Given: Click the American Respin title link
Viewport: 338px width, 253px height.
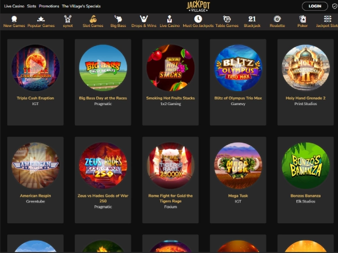Looking at the screenshot, I should point(35,196).
